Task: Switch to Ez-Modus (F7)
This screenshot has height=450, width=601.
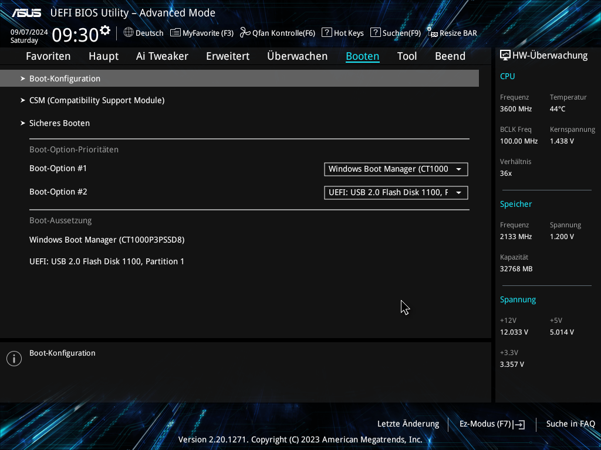Action: coord(492,424)
